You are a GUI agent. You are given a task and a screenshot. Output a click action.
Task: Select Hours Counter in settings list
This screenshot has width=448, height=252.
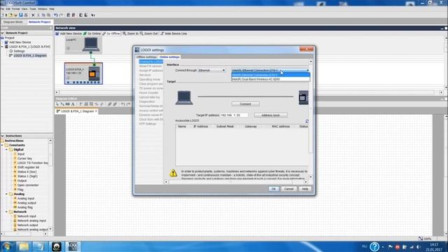pyautogui.click(x=148, y=93)
